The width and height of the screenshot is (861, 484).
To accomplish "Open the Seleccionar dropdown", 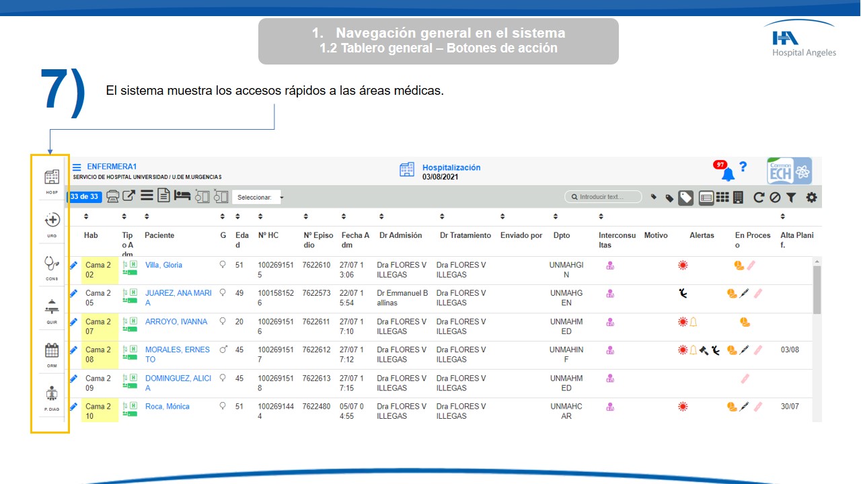I will pos(259,198).
